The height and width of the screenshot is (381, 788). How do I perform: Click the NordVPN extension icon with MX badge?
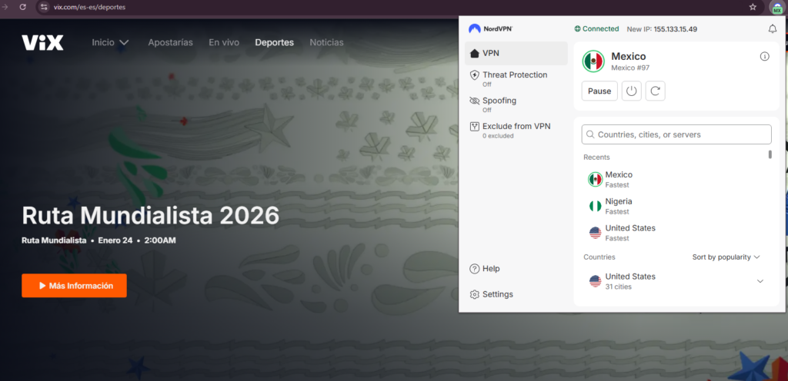[x=776, y=7]
